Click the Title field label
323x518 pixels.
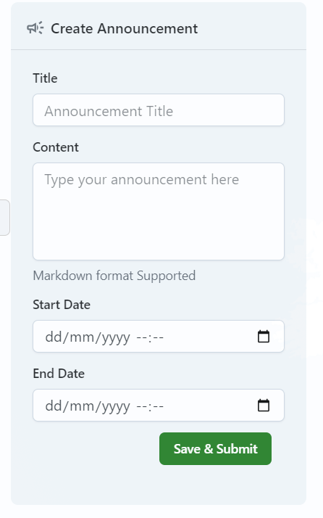(45, 78)
